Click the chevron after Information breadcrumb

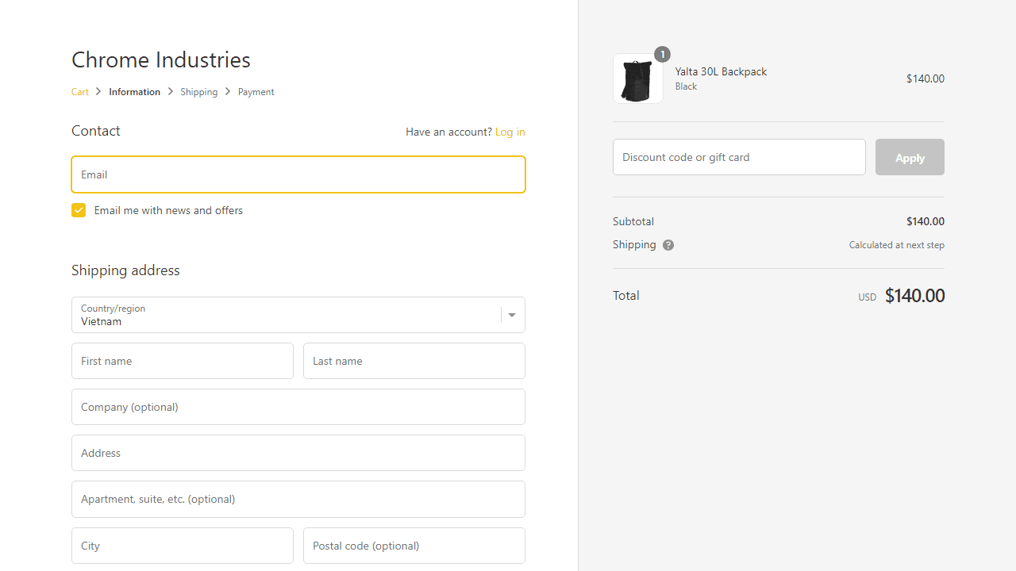(170, 92)
